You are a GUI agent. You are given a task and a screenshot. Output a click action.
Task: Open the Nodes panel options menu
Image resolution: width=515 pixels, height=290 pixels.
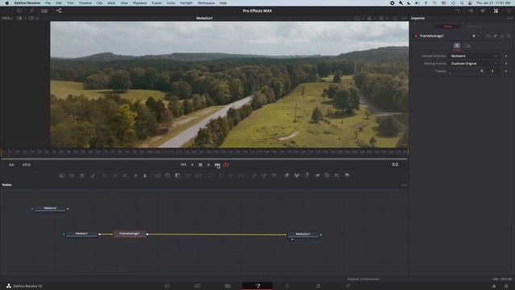click(x=404, y=184)
